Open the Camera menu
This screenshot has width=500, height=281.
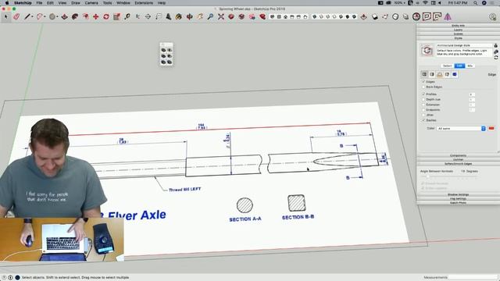(91, 3)
